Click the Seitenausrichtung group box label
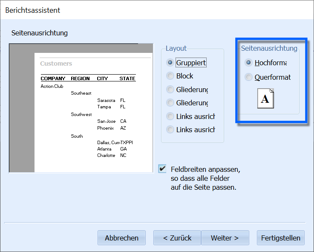Screen dimensions: 314x252 [x=269, y=48]
